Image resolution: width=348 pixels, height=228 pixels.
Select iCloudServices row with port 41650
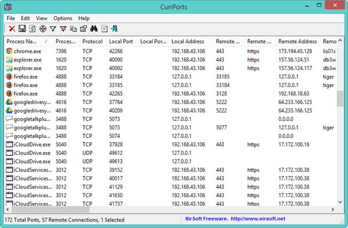click(x=171, y=195)
